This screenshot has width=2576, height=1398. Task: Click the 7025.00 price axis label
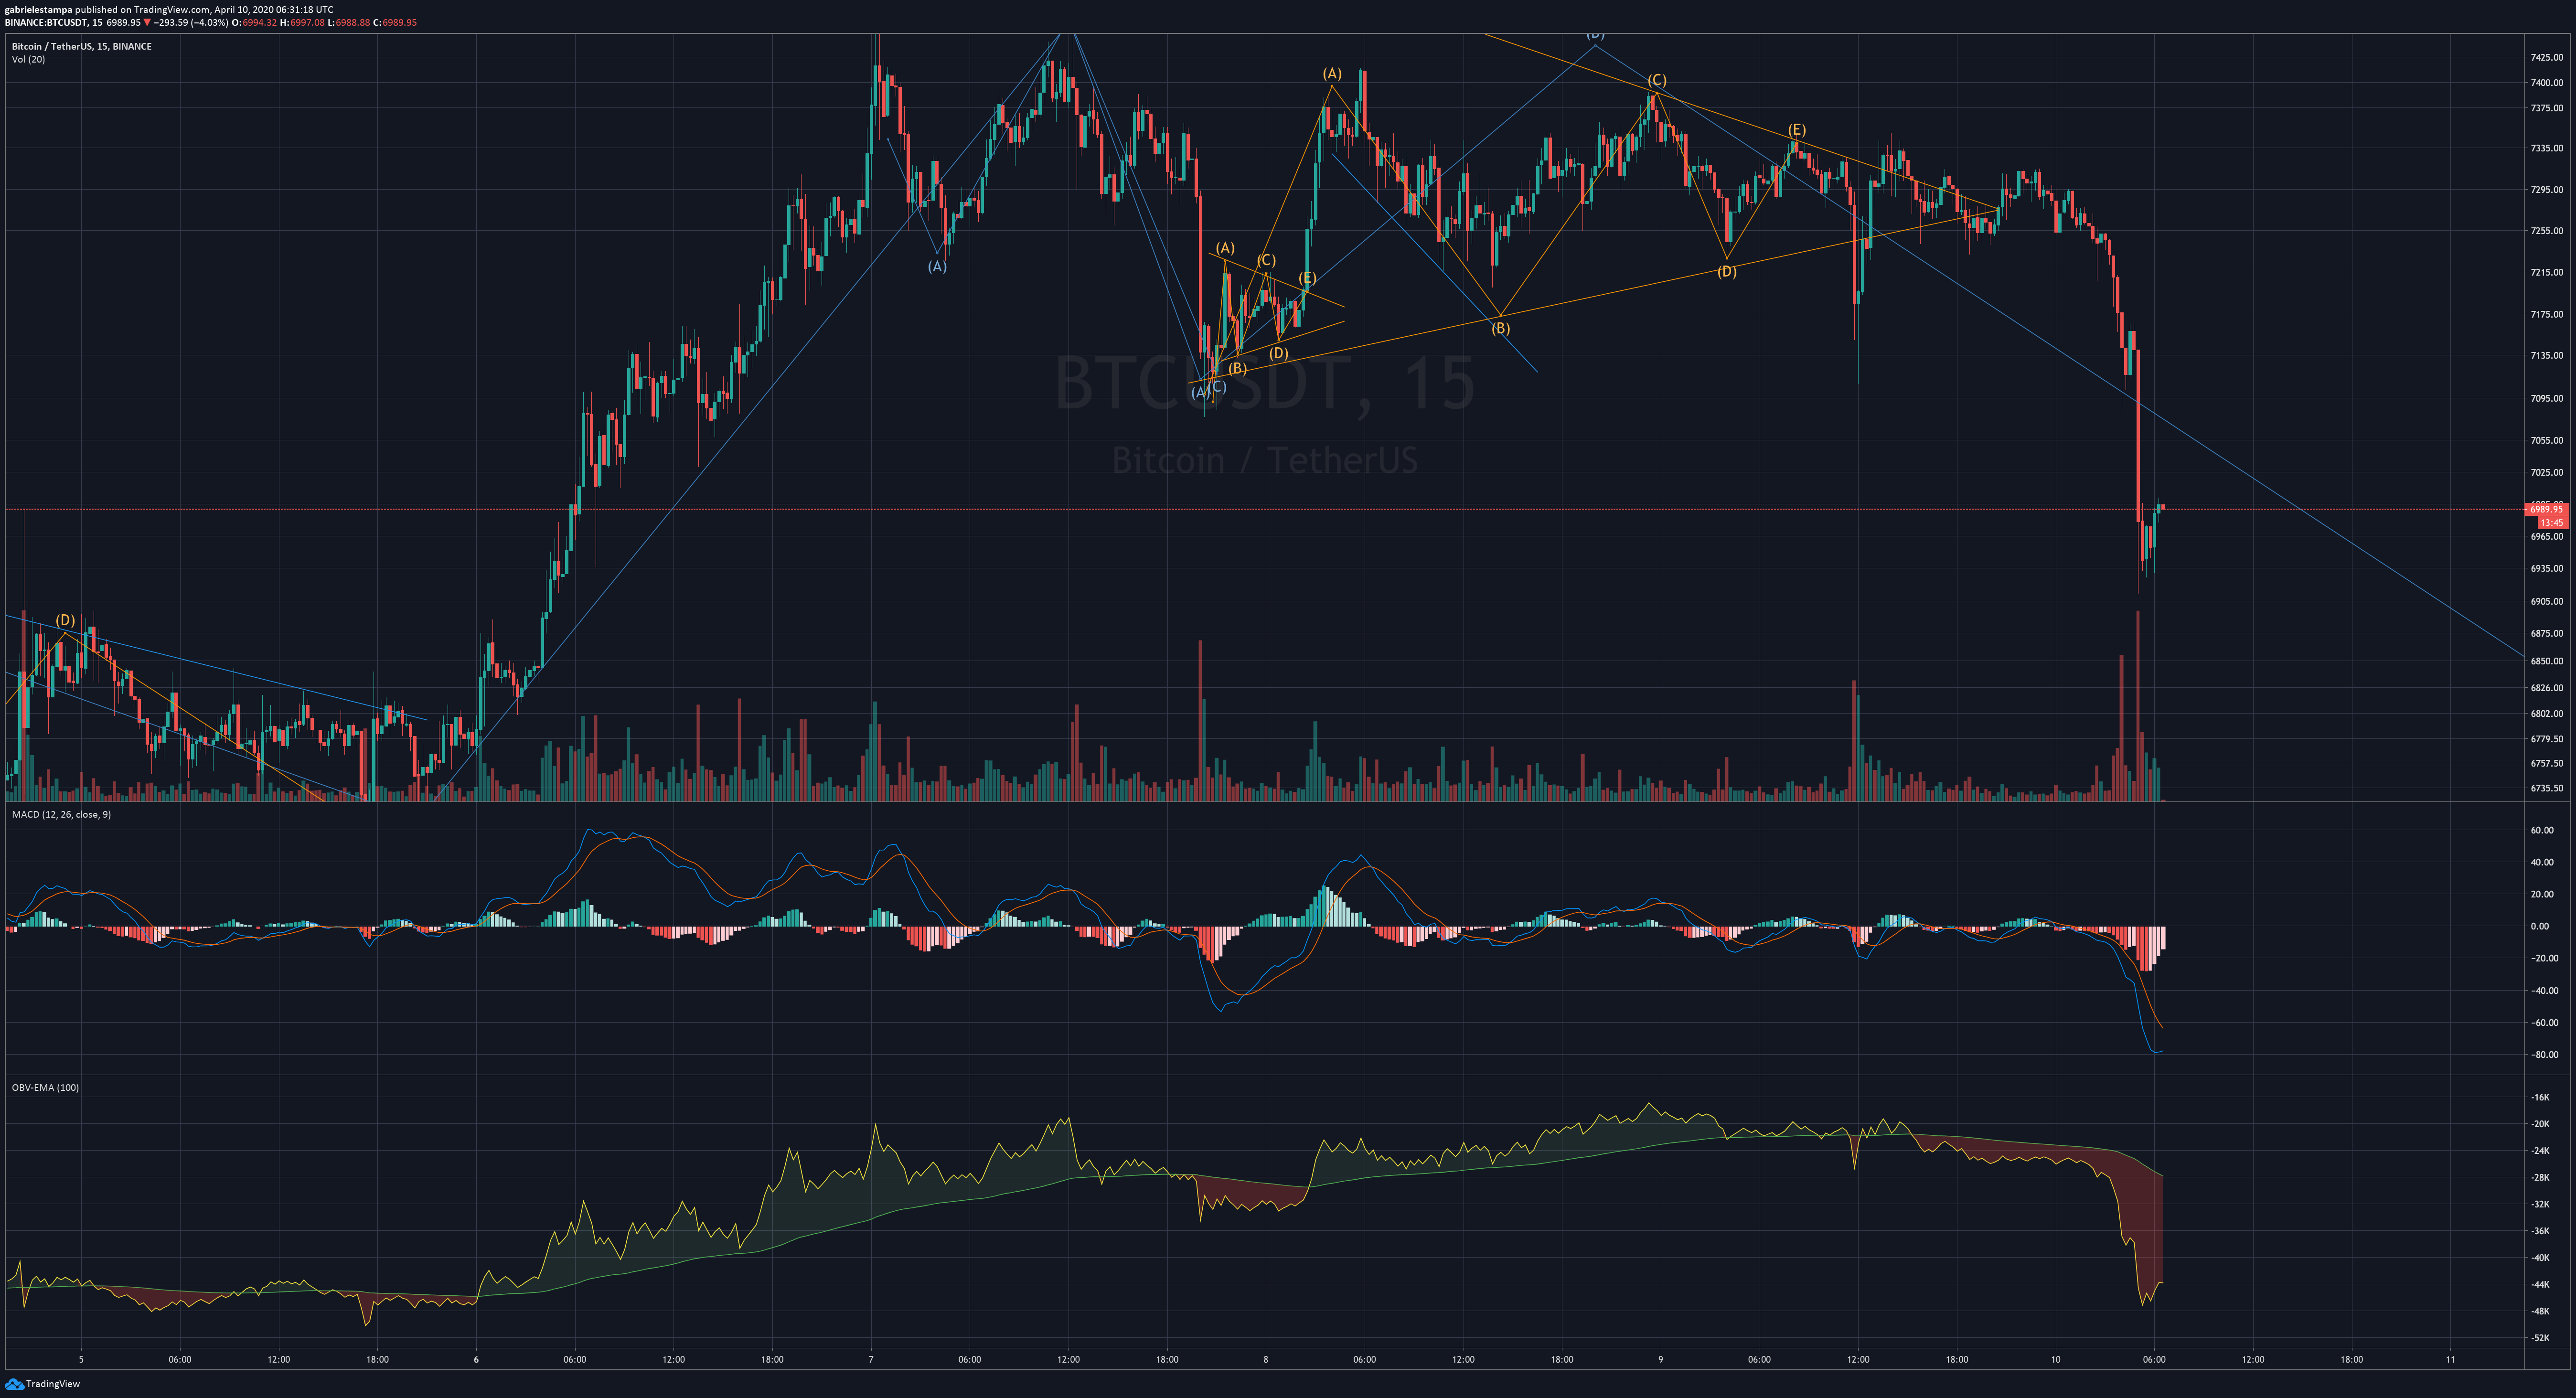pyautogui.click(x=2547, y=472)
